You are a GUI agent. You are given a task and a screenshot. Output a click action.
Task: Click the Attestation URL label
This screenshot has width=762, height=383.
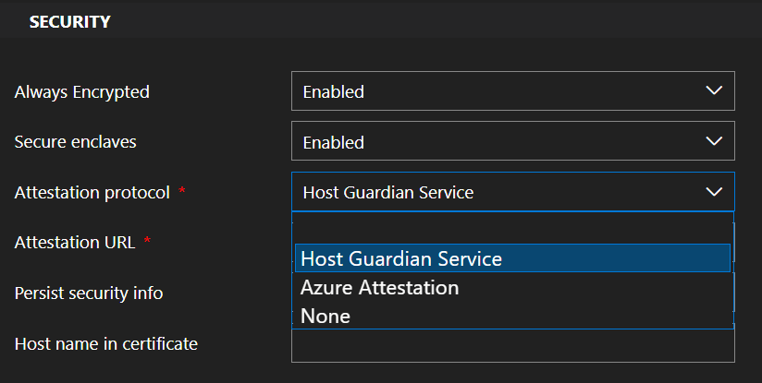click(x=75, y=243)
